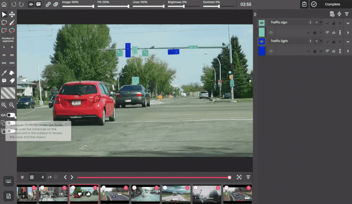Set number of segments to 5

[x=4, y=47]
